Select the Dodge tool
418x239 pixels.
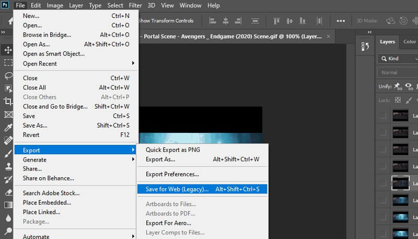[8, 231]
